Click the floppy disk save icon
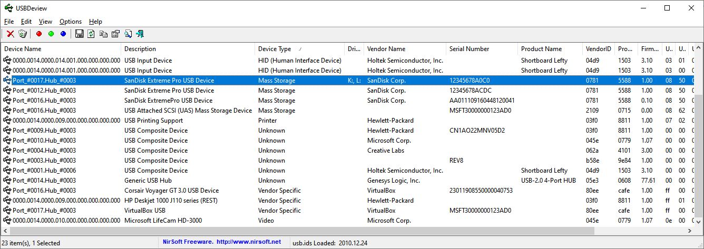This screenshot has height=249, width=704. (79, 34)
